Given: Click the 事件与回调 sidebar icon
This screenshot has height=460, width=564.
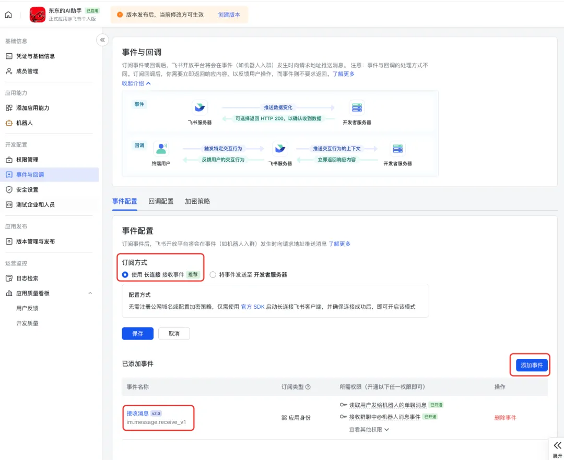Looking at the screenshot, I should pyautogui.click(x=9, y=175).
